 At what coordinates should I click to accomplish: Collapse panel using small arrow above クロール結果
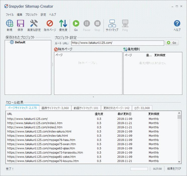point(93,97)
